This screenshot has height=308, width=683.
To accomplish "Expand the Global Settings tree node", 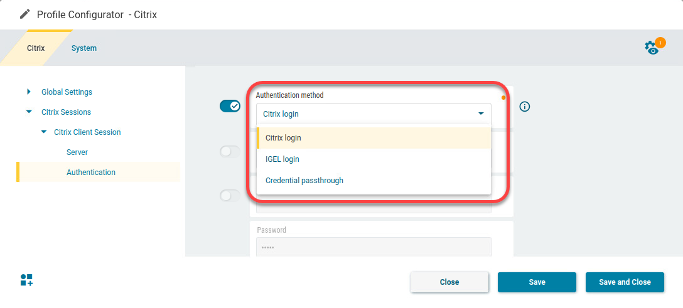I will point(29,92).
